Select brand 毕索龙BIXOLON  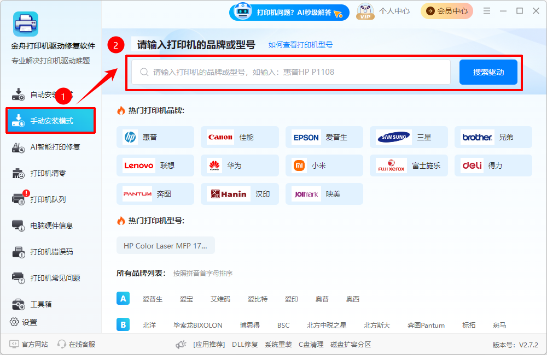[198, 325]
